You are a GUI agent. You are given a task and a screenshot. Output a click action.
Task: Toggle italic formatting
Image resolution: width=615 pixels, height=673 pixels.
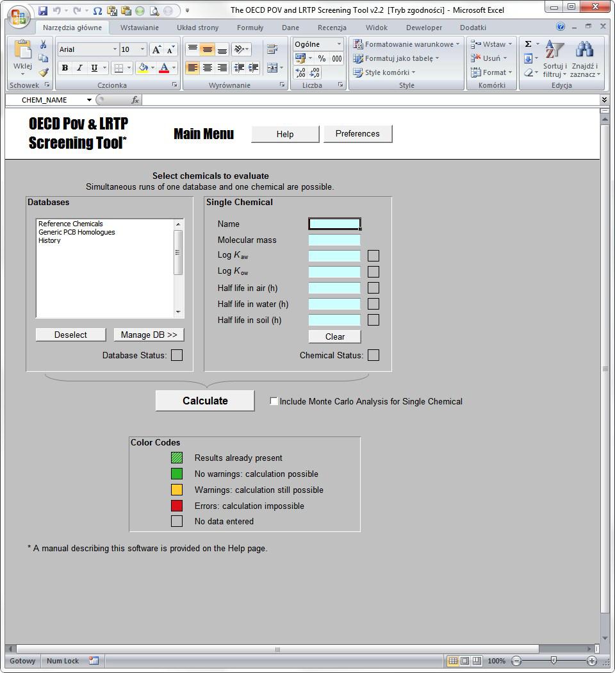point(79,68)
